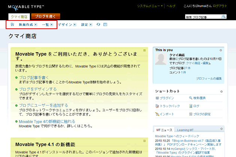The height and width of the screenshot is (157, 236).
Task: Open コメント 1 件 count link
Action: [x=183, y=72]
